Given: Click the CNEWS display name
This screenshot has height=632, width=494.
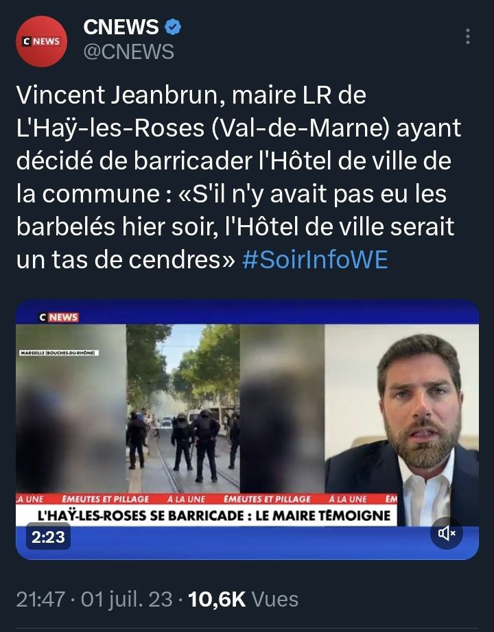Looking at the screenshot, I should tap(121, 27).
